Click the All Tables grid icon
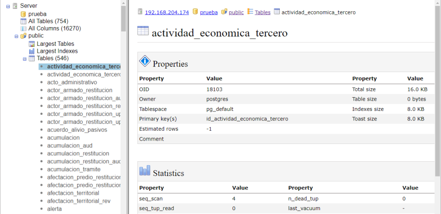Viewport: 441px width, 214px height. point(23,21)
